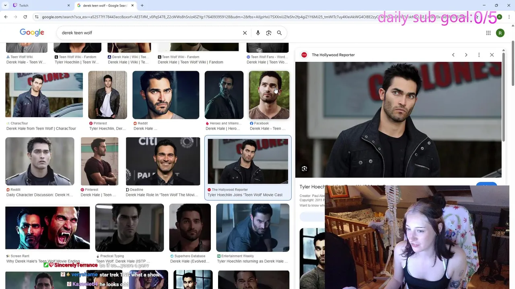515x289 pixels.
Task: Click 'Derek Hale (Evolved...' caption
Action: point(190,261)
